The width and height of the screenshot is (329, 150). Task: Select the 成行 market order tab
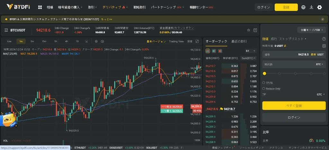click(274, 39)
